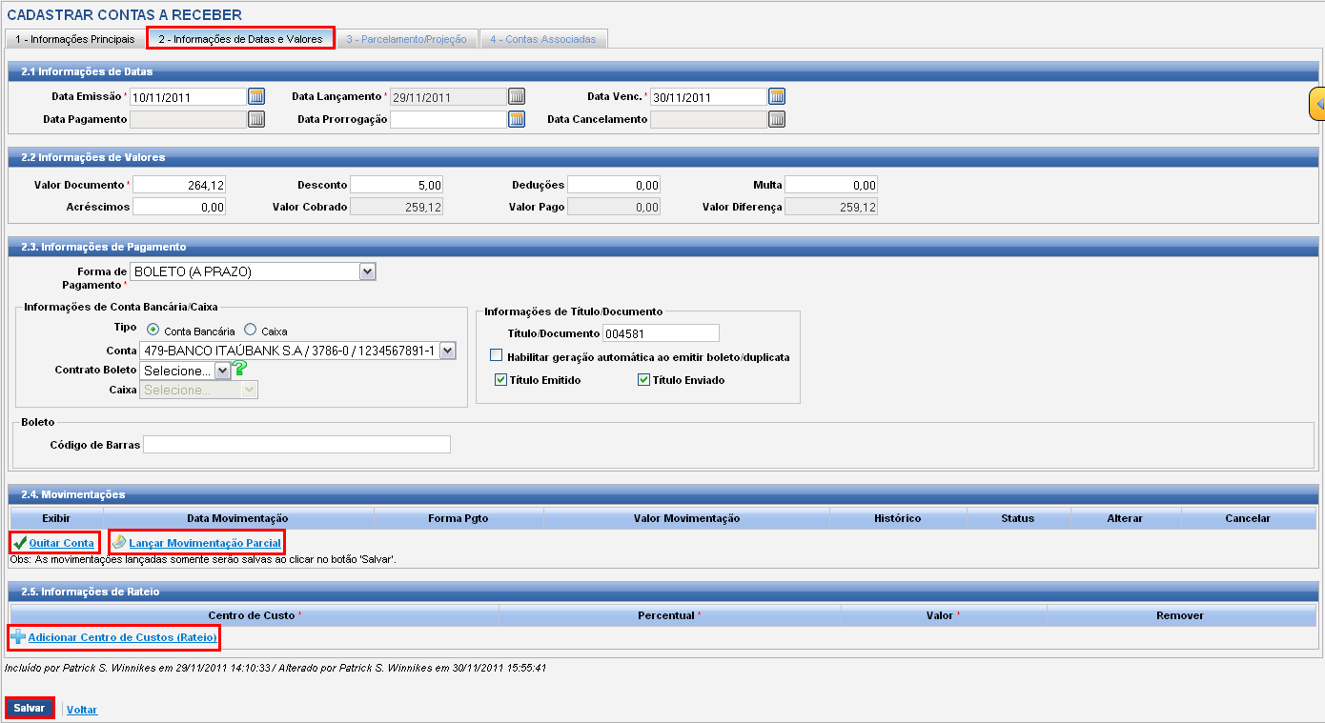Image resolution: width=1325 pixels, height=723 pixels.
Task: Click the green help question mark icon
Action: [240, 370]
